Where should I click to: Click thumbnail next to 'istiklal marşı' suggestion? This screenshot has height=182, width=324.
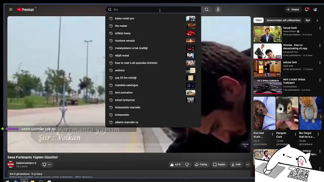pos(191,33)
